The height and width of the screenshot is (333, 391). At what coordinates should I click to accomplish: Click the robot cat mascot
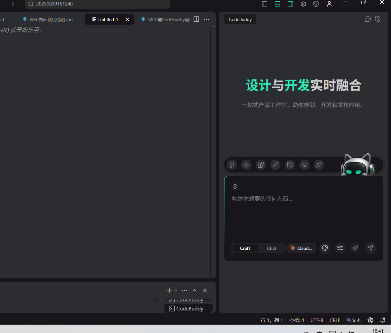[358, 164]
